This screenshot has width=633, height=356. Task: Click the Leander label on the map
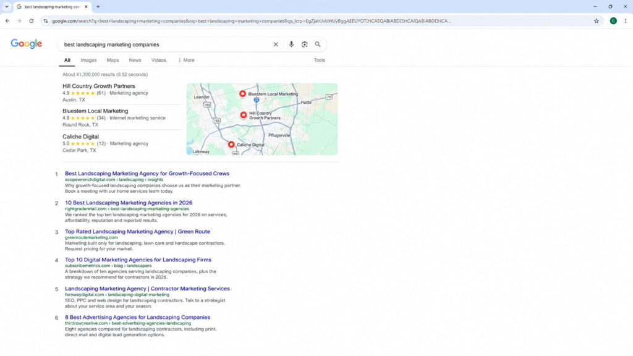[x=202, y=97]
